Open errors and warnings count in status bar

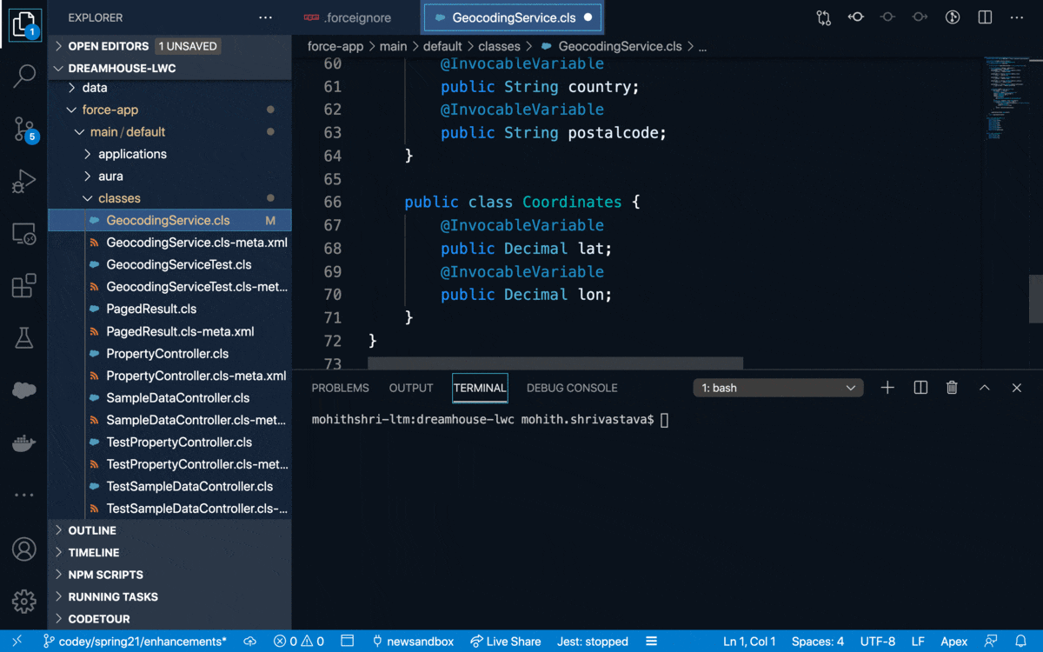pos(299,642)
